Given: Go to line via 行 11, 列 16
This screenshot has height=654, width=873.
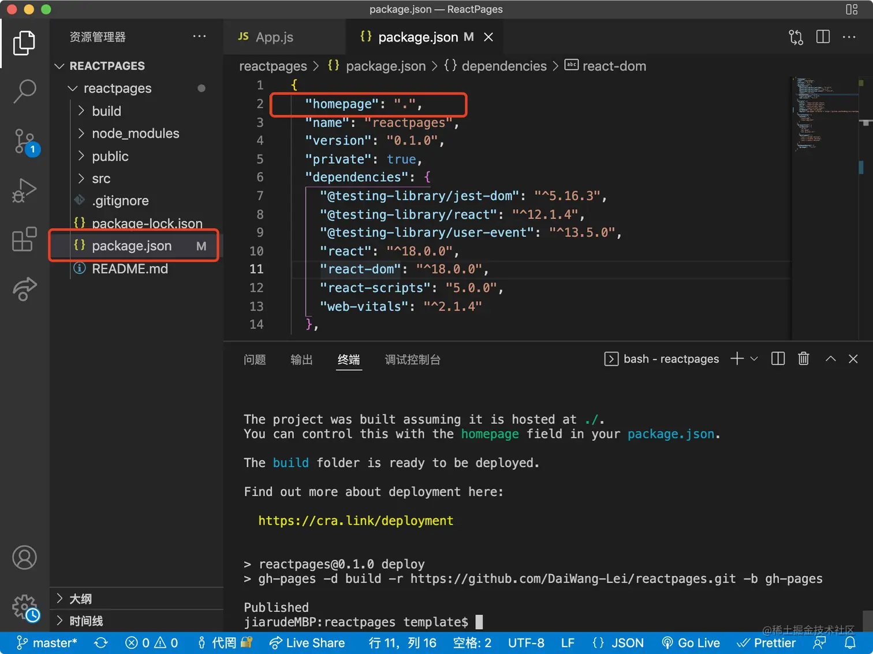Looking at the screenshot, I should click(x=402, y=643).
